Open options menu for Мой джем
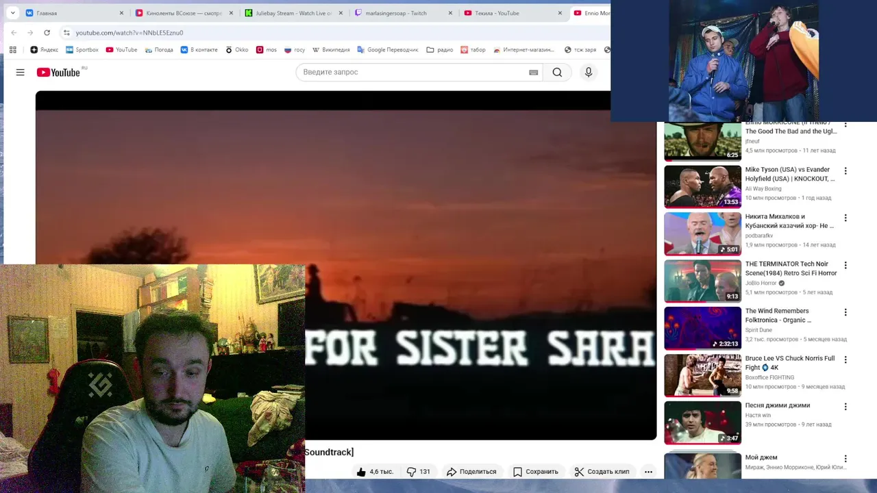 tap(845, 459)
